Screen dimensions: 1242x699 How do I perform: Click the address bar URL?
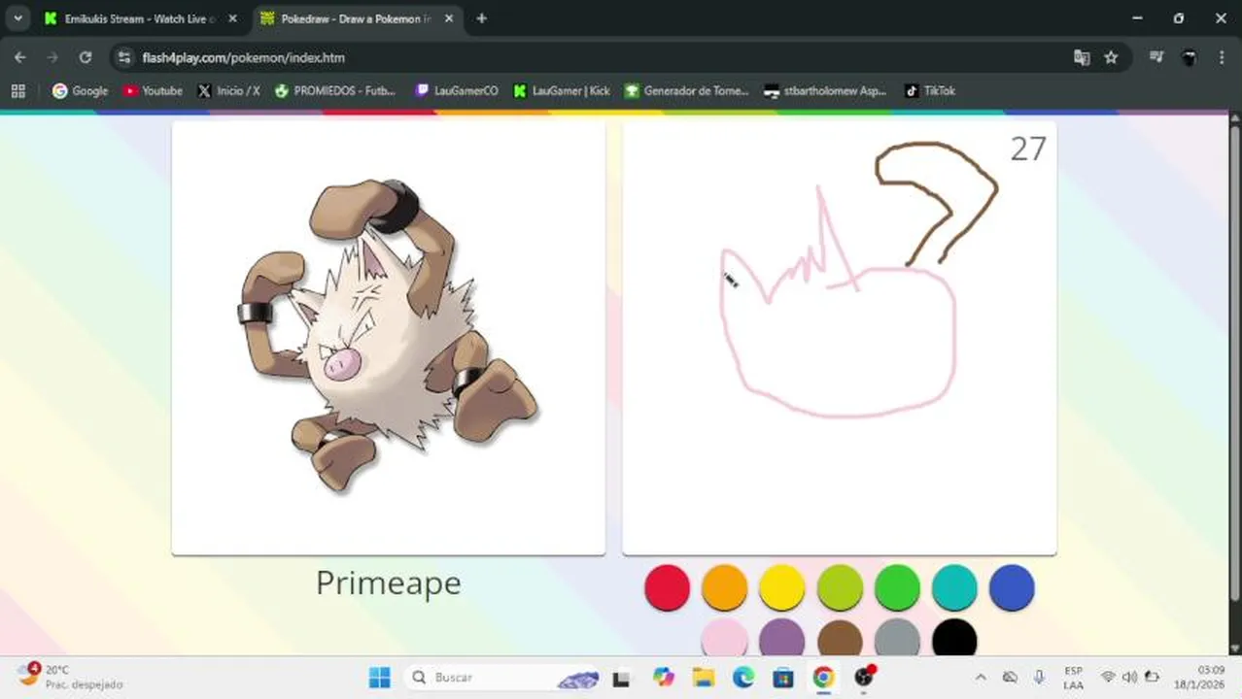[x=243, y=57]
